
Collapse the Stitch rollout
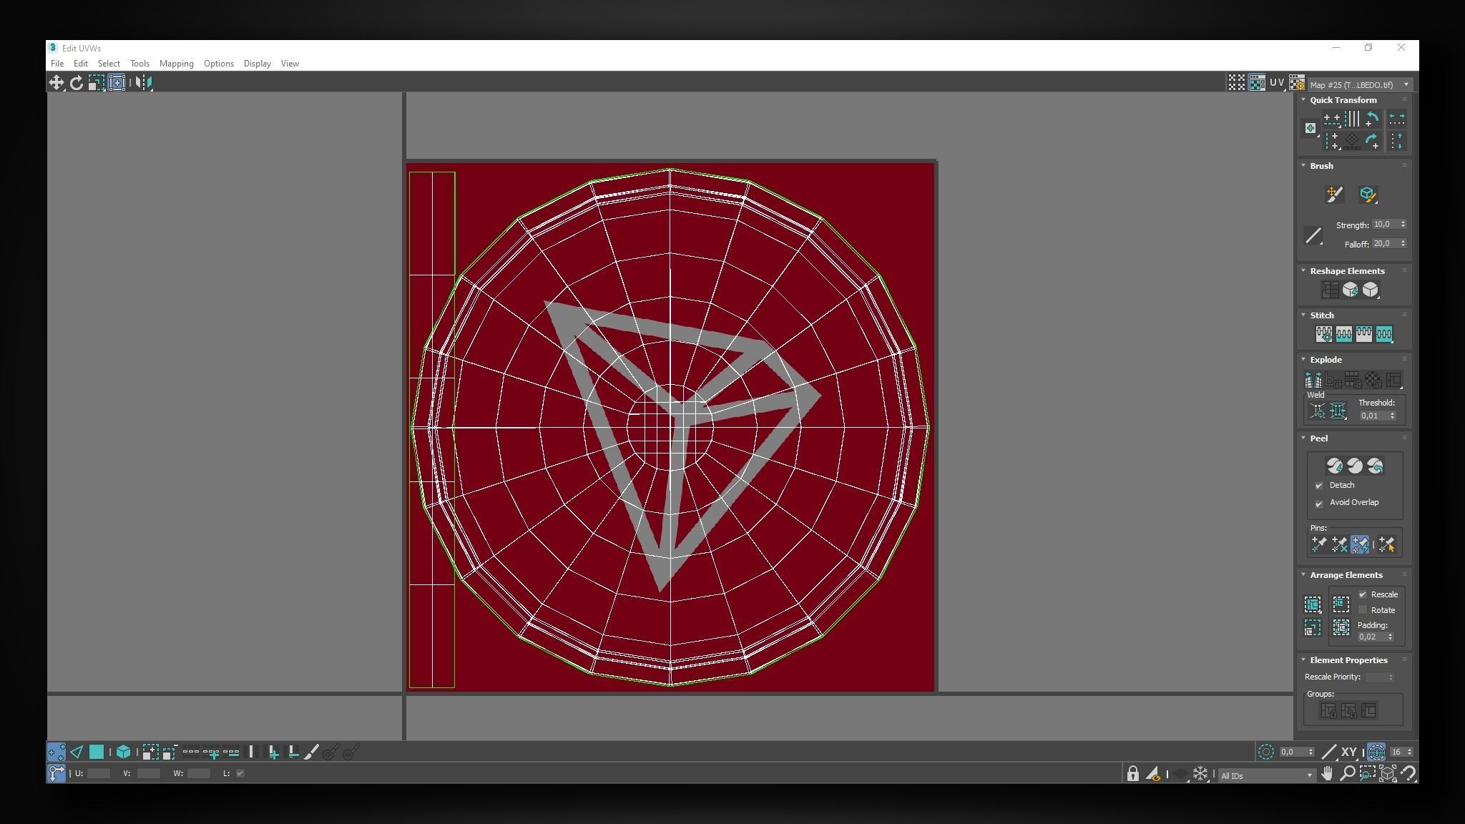(x=1303, y=315)
